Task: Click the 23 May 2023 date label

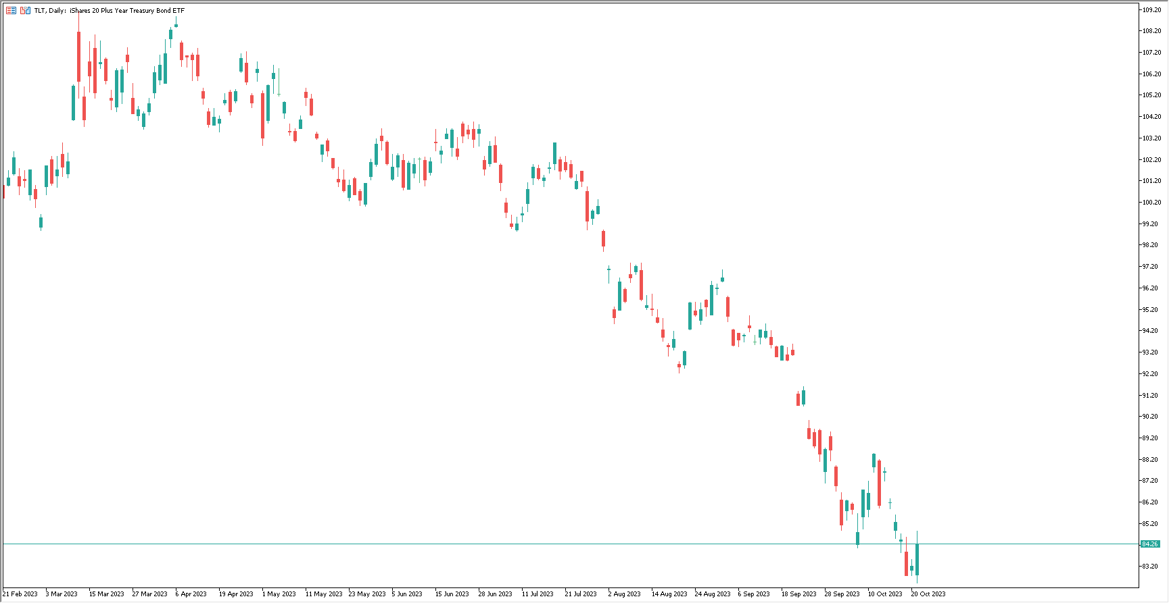Action: point(367,594)
